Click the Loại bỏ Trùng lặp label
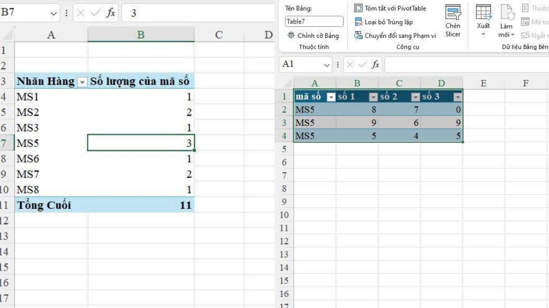549x308 pixels. point(388,22)
